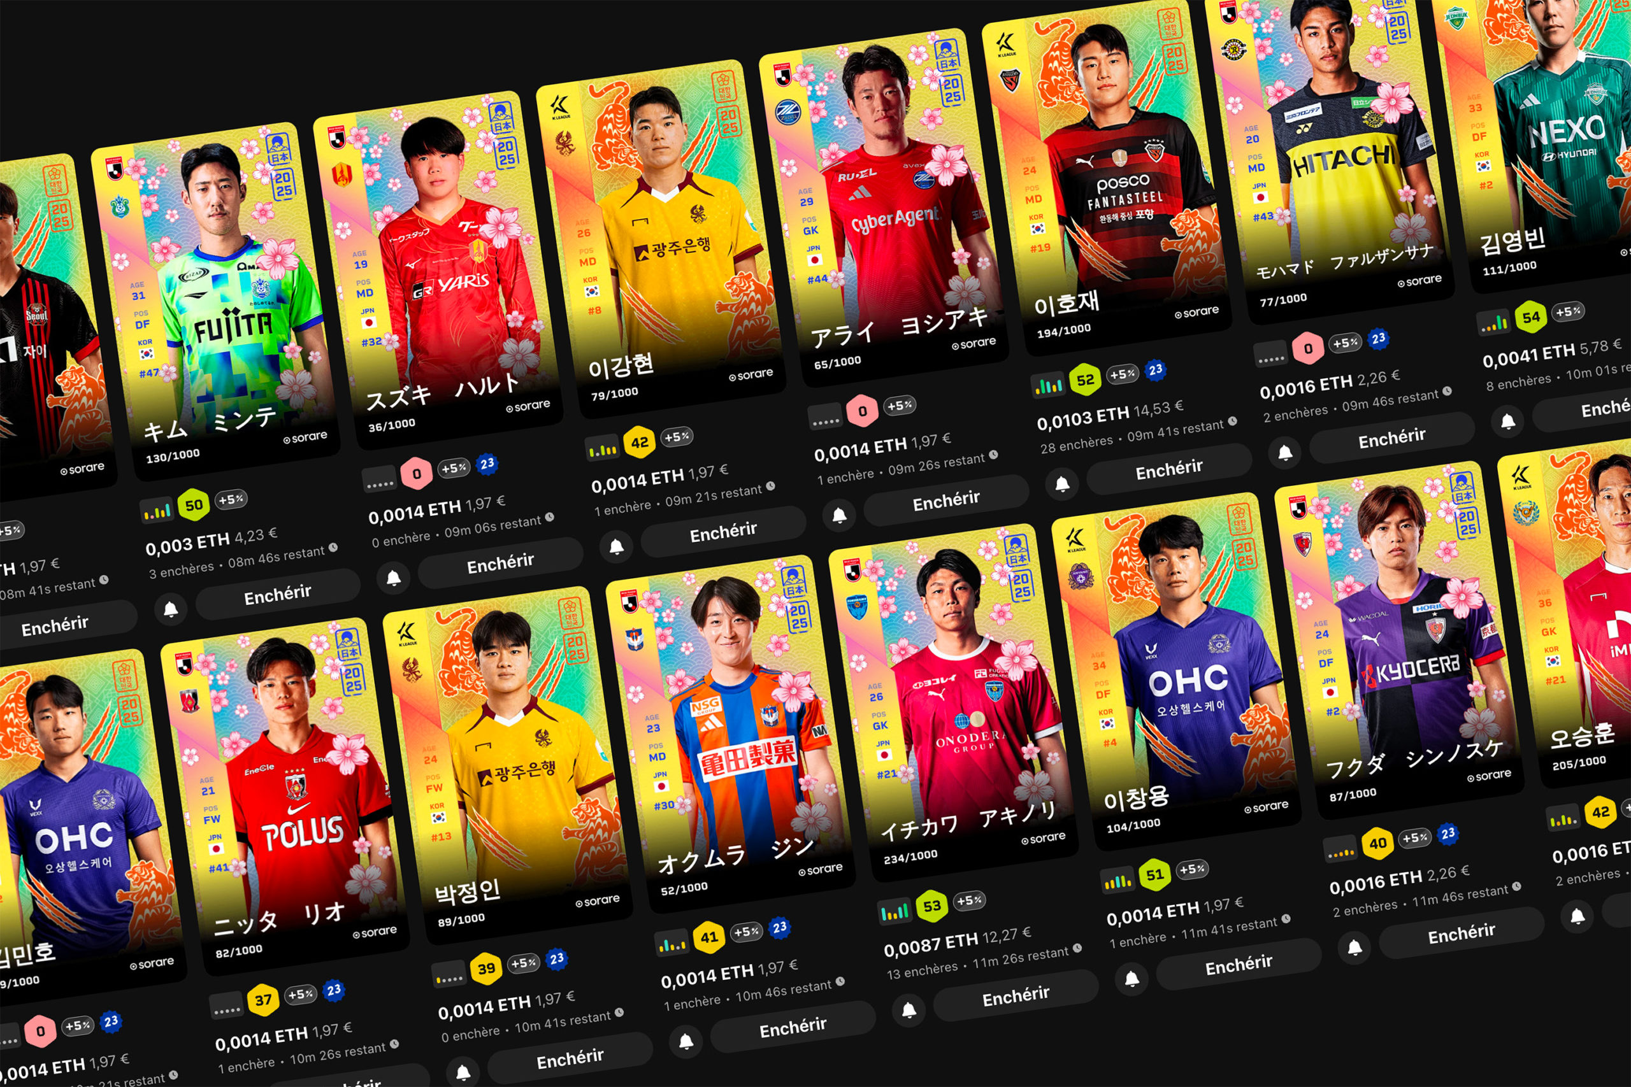Image resolution: width=1631 pixels, height=1087 pixels.
Task: Click score badge 52 under 이호재 card
Action: tap(1085, 380)
